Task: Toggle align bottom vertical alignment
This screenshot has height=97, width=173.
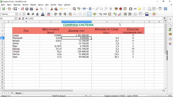Action: [x=89, y=14]
